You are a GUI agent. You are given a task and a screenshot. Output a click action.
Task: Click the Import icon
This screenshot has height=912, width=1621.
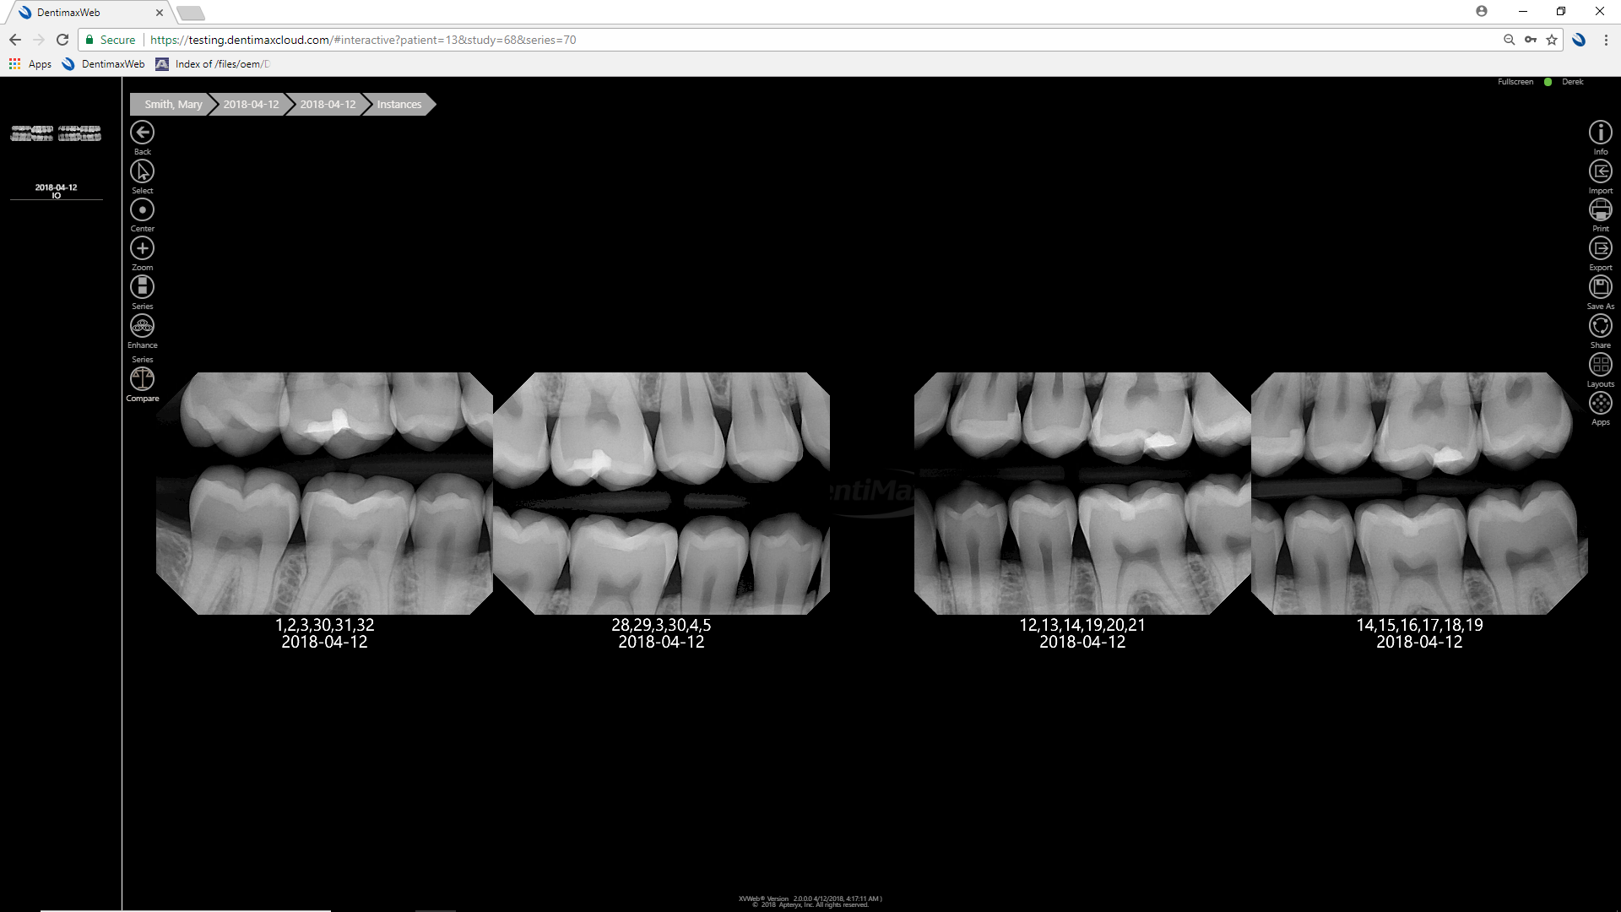tap(1600, 171)
